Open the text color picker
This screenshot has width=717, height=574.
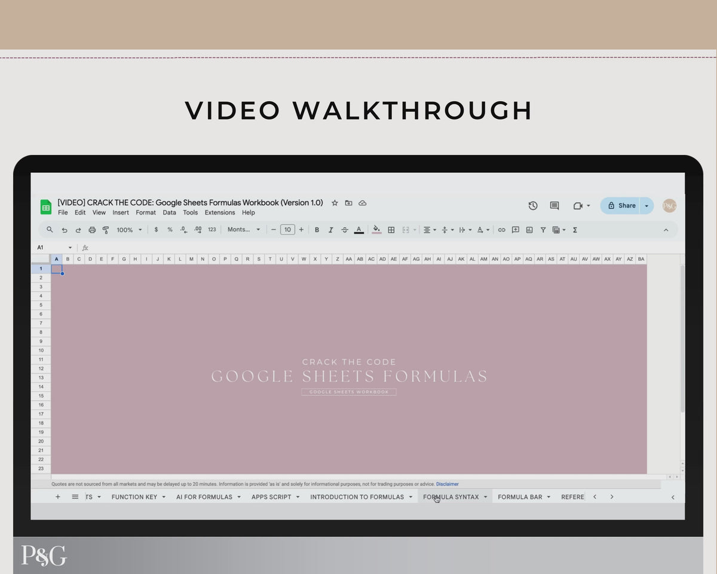tap(358, 230)
